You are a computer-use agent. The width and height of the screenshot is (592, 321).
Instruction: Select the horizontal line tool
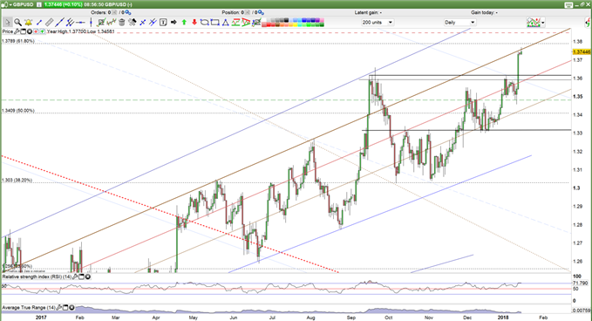80,23
